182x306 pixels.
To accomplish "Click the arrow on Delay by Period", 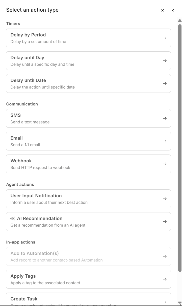I will [165, 38].
